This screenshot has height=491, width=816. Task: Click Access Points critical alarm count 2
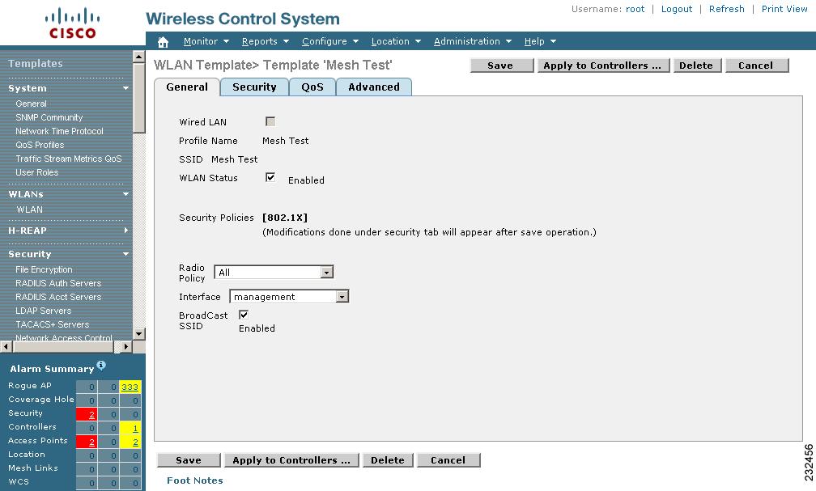[87, 442]
